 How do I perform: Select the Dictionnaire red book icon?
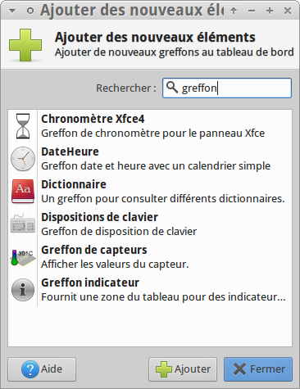tap(23, 192)
